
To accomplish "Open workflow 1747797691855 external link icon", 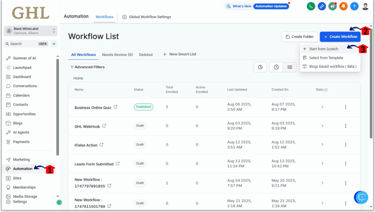I will pos(109,186).
